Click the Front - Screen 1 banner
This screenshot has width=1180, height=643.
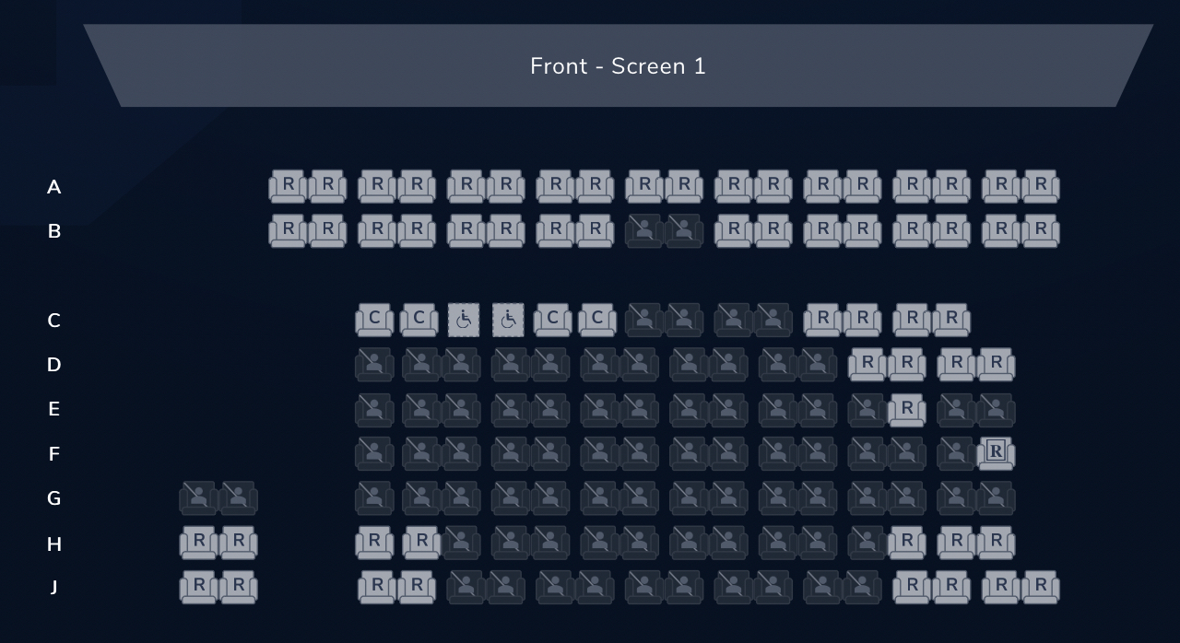619,65
